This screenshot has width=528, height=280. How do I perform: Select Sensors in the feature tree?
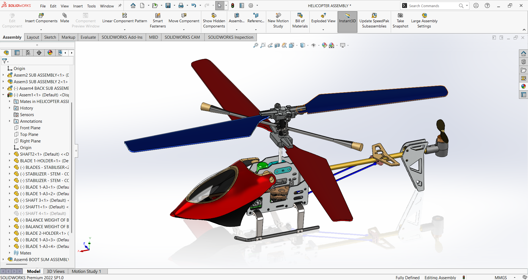tap(27, 114)
